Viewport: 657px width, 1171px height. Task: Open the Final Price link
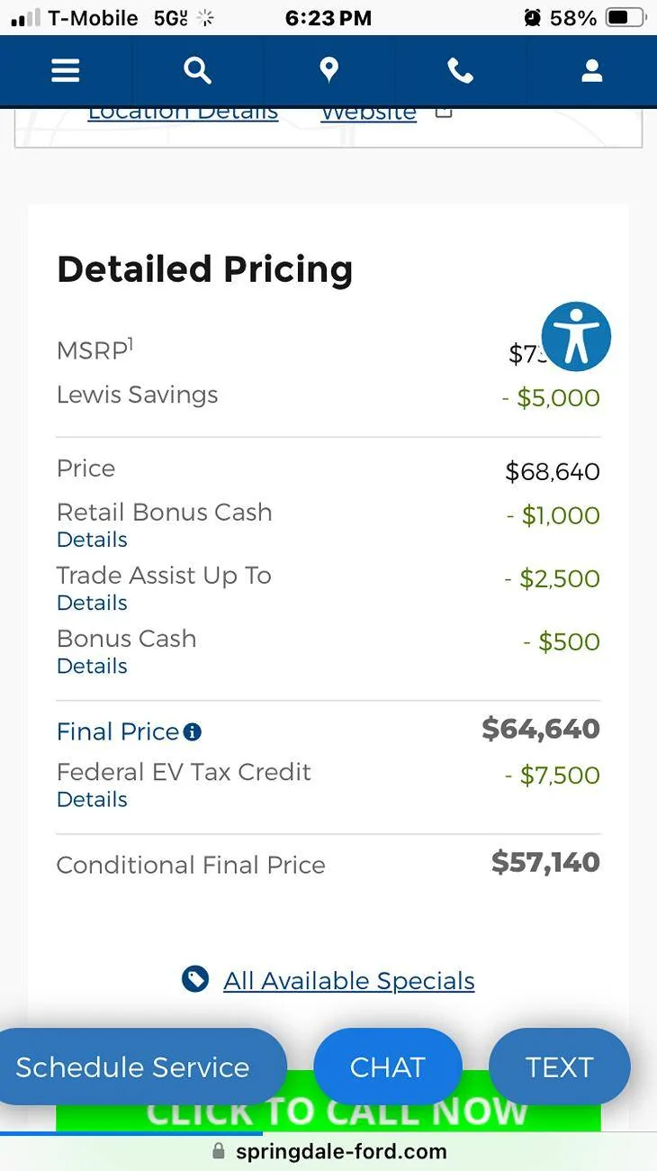point(118,731)
